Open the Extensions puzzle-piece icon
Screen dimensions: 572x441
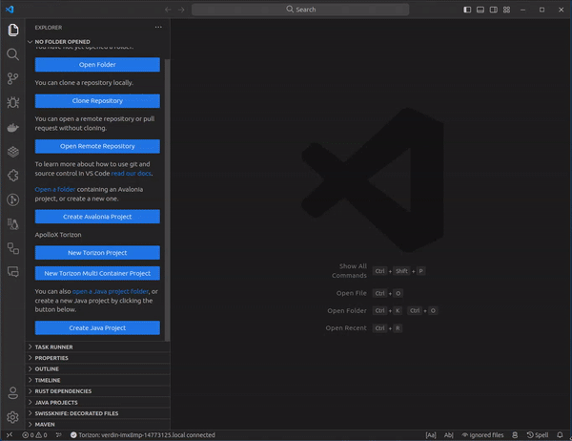(12, 176)
